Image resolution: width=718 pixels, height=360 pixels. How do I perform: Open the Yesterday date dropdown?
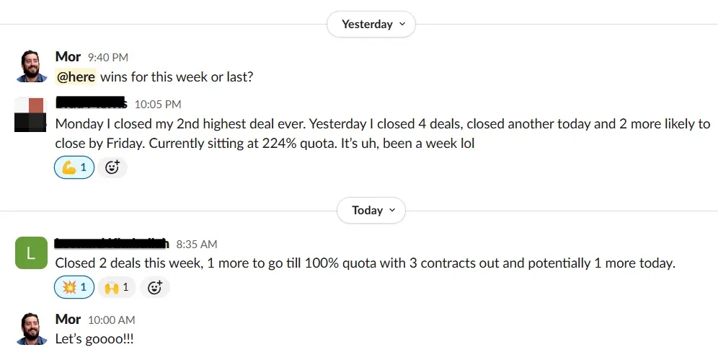(x=371, y=24)
